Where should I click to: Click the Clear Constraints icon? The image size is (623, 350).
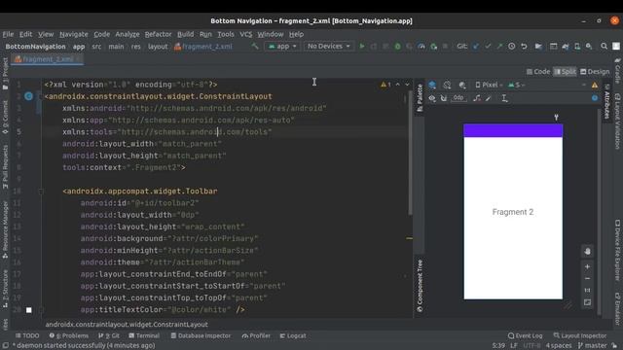[x=477, y=98]
